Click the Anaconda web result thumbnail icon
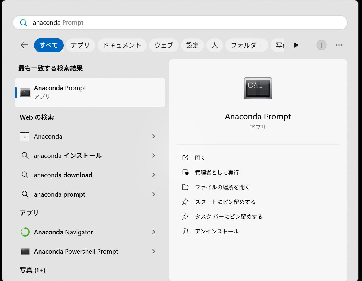The image size is (362, 281). [24, 137]
